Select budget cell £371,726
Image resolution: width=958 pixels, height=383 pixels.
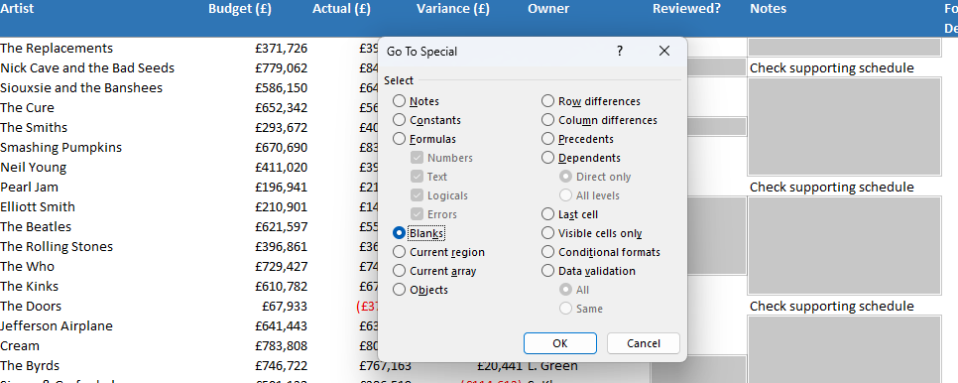point(281,49)
